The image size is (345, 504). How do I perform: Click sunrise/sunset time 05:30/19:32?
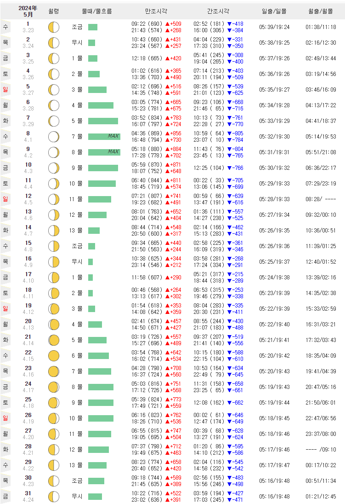click(x=274, y=168)
